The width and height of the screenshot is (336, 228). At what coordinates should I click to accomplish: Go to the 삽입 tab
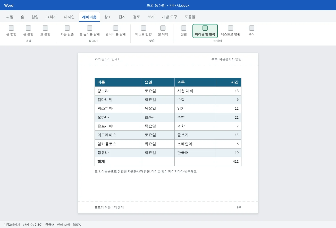(x=35, y=17)
